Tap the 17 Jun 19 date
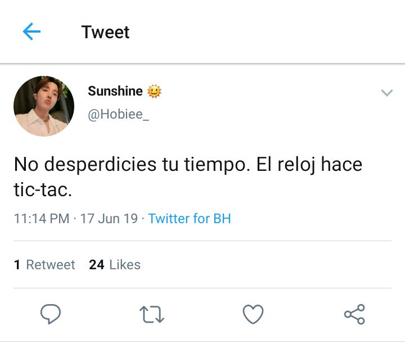The image size is (405, 344). (109, 219)
